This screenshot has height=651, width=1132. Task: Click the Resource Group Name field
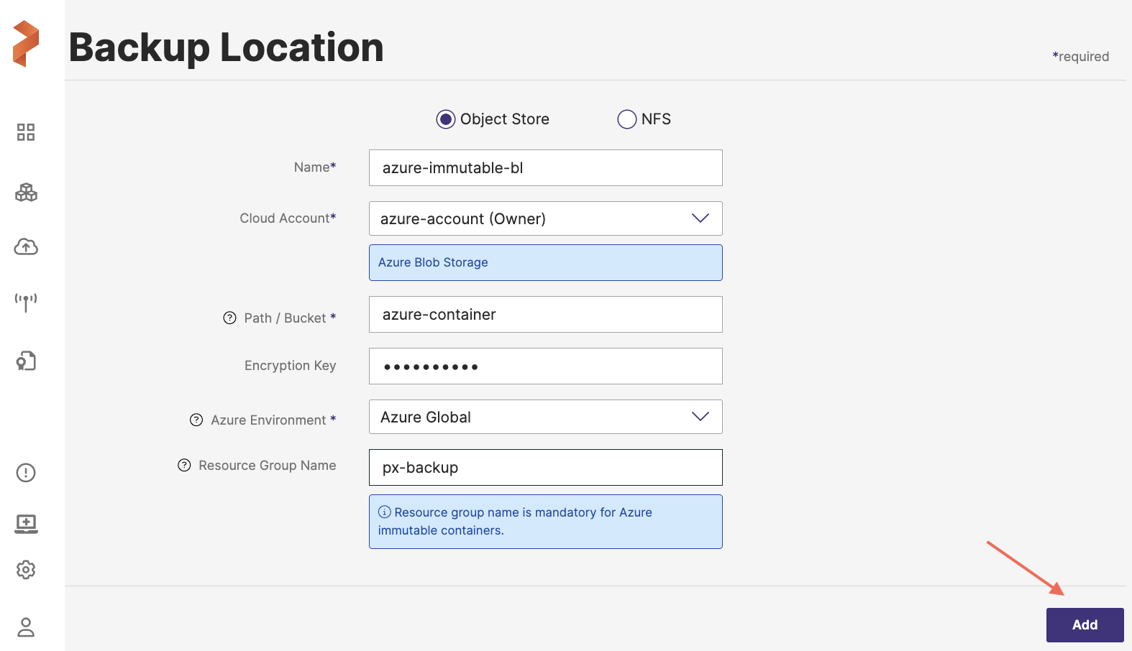coord(545,468)
